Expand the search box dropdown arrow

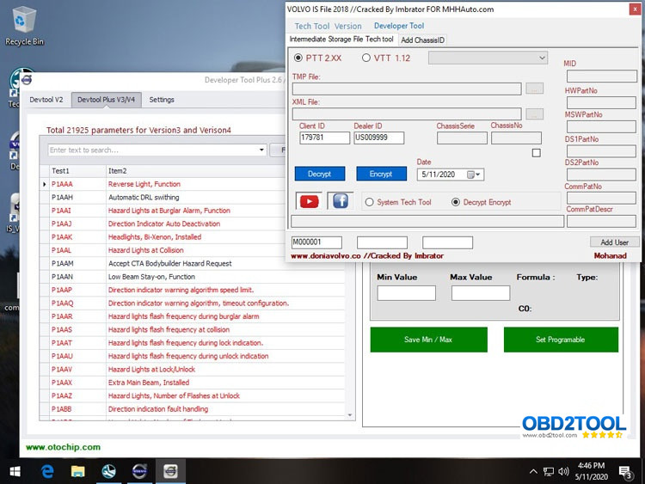click(x=261, y=150)
